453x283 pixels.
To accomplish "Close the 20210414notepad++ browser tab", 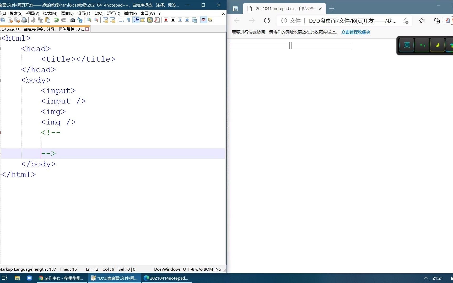I will tap(320, 9).
